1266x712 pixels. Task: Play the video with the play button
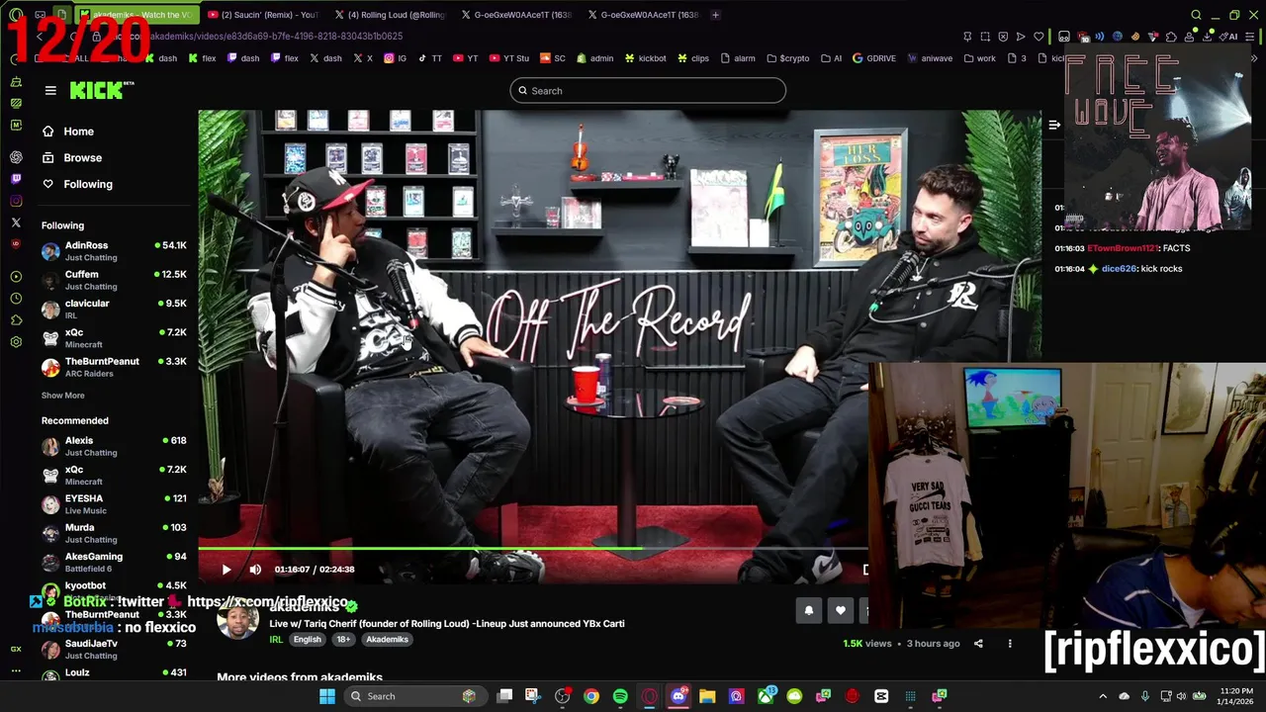tap(226, 570)
